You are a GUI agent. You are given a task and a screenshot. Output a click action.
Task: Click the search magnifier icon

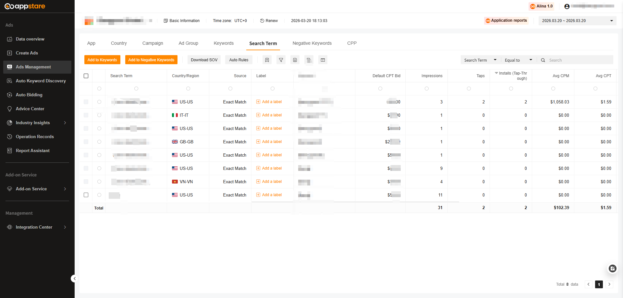(543, 60)
